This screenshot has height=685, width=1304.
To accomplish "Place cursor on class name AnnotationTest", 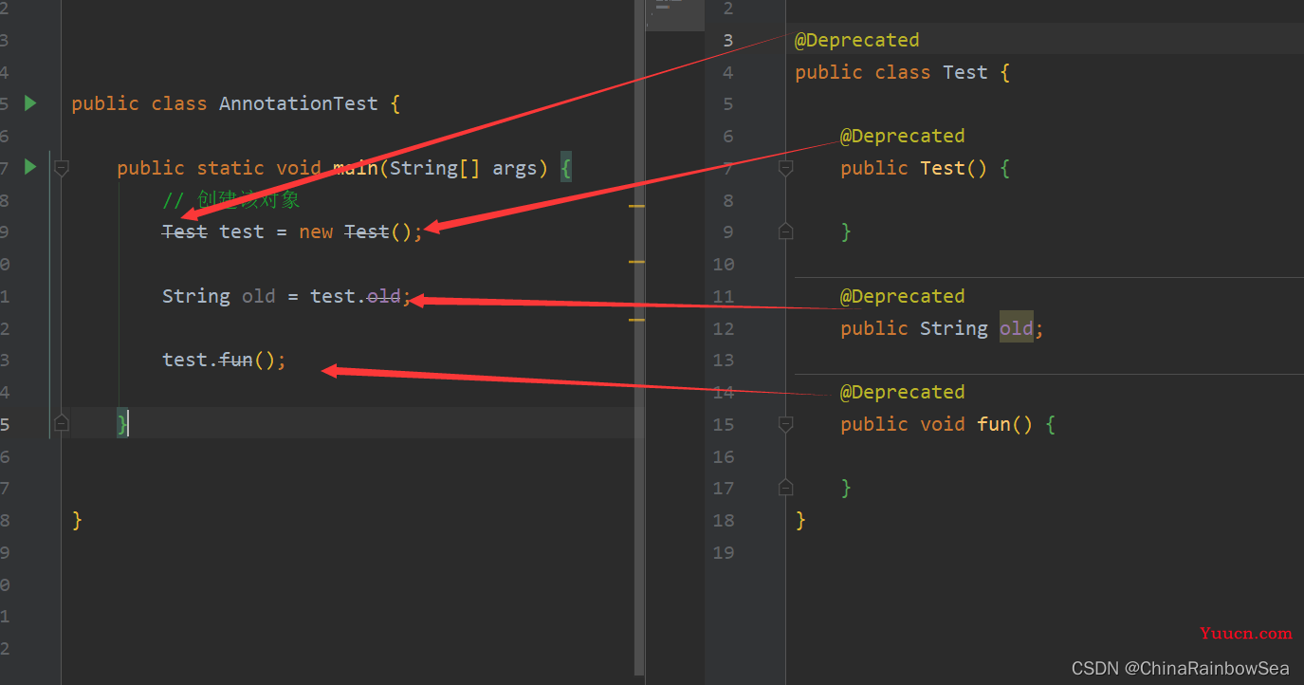I will click(299, 103).
